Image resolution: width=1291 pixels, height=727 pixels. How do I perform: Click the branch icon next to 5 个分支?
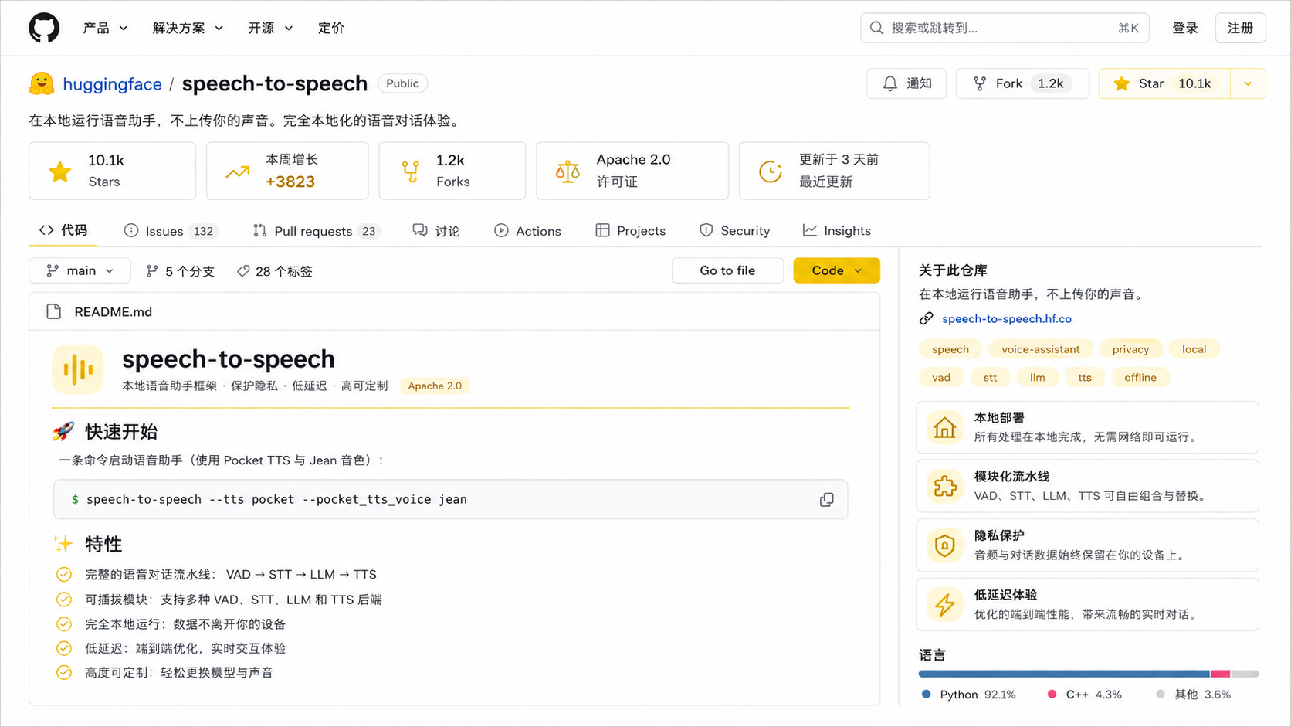tap(152, 271)
